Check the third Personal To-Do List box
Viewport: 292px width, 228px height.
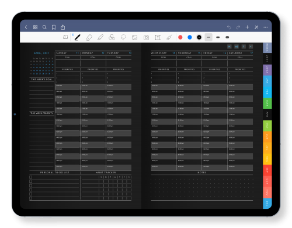[31, 186]
